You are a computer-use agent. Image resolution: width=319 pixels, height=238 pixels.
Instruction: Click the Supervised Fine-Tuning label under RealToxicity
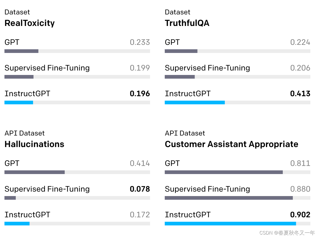47,68
